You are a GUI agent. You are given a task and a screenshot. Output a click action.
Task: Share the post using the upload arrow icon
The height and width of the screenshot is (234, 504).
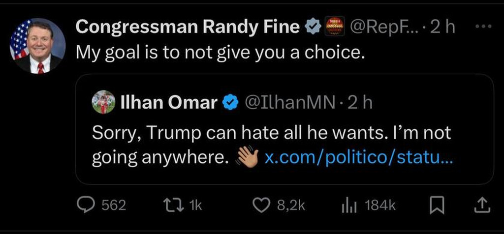[482, 205]
